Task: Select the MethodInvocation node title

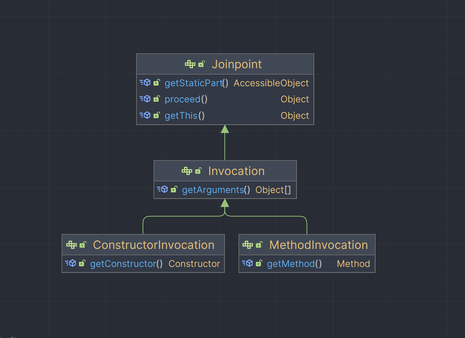Action: click(x=318, y=245)
